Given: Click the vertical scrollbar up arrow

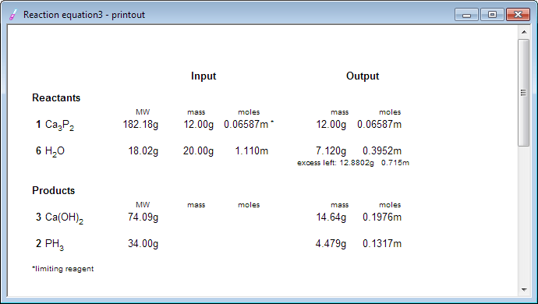Looking at the screenshot, I should point(524,32).
